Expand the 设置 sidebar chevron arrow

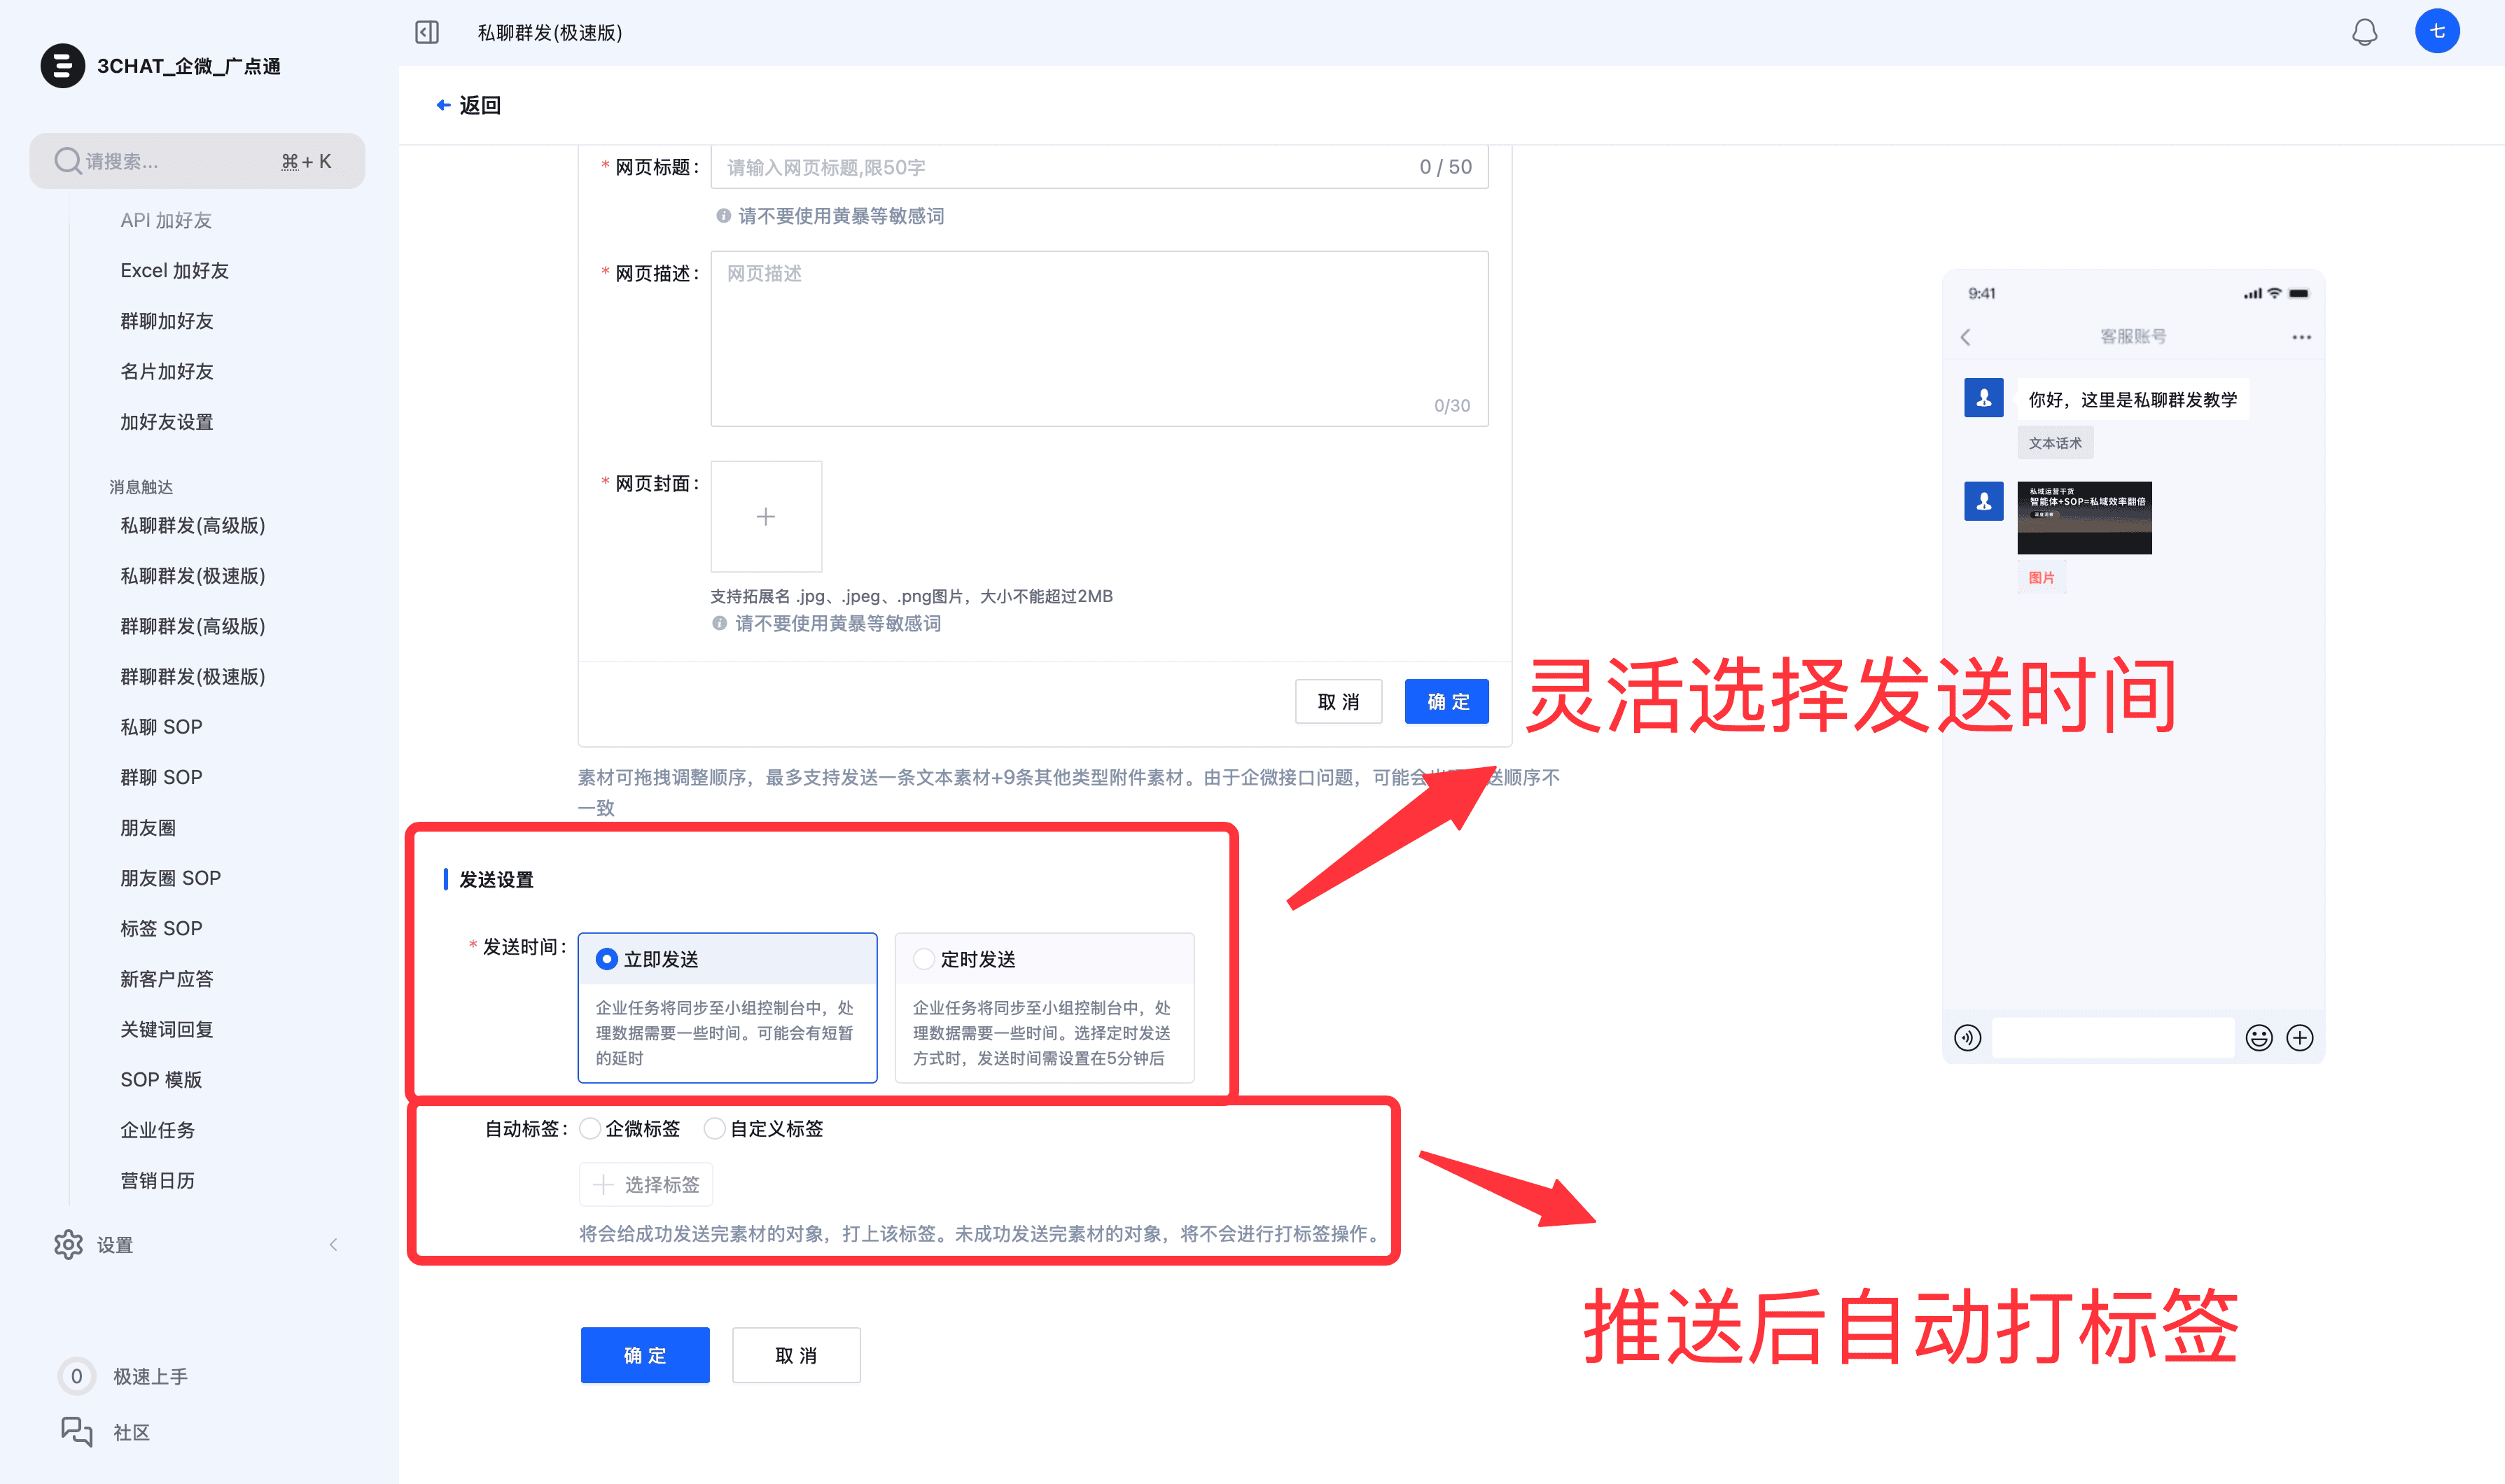tap(333, 1245)
